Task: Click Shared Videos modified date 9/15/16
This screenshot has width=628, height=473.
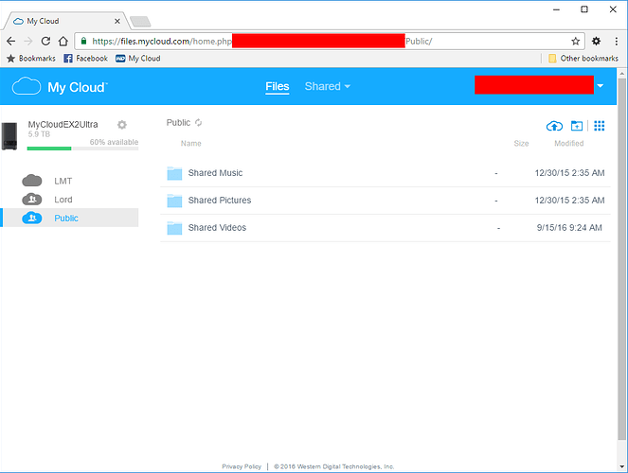Action: [569, 227]
